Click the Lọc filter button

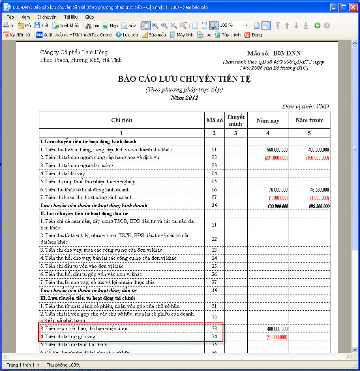point(204,35)
